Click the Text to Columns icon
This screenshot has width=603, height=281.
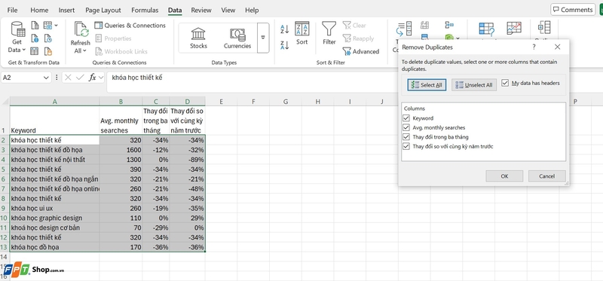pos(404,29)
